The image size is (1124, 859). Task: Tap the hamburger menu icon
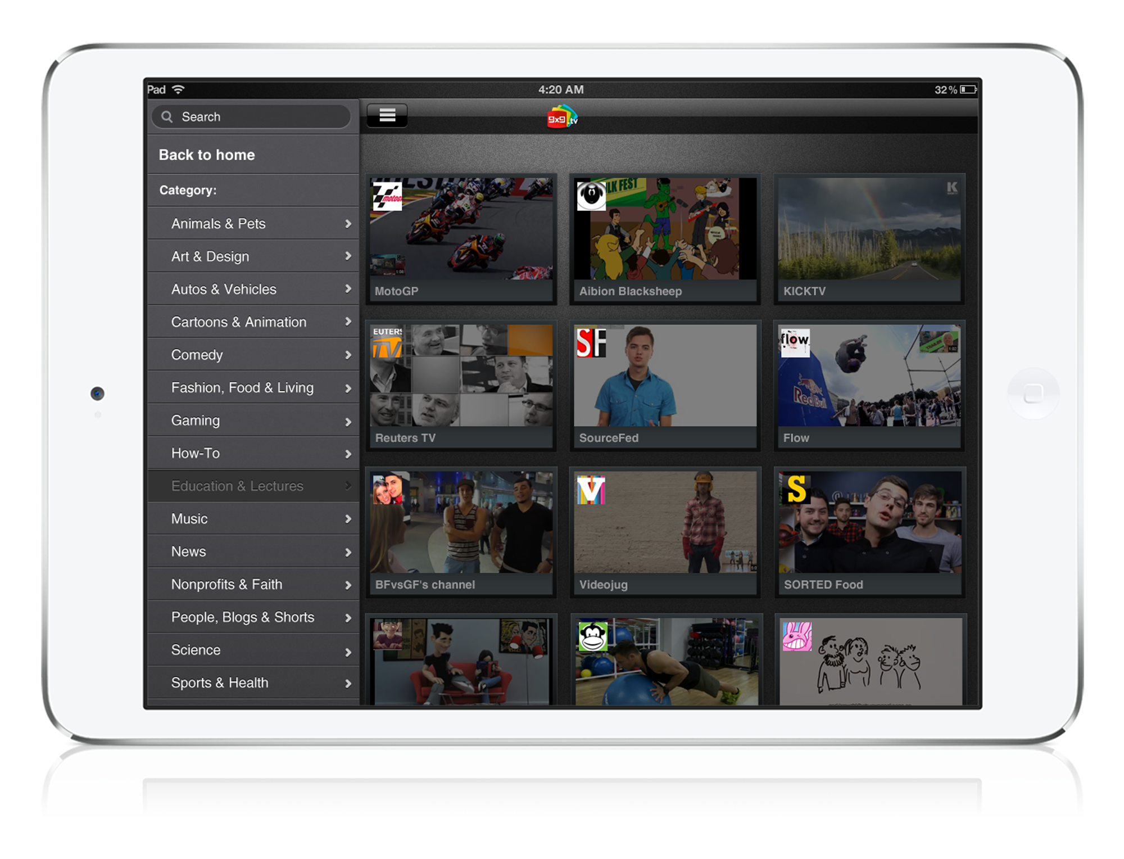(x=387, y=116)
